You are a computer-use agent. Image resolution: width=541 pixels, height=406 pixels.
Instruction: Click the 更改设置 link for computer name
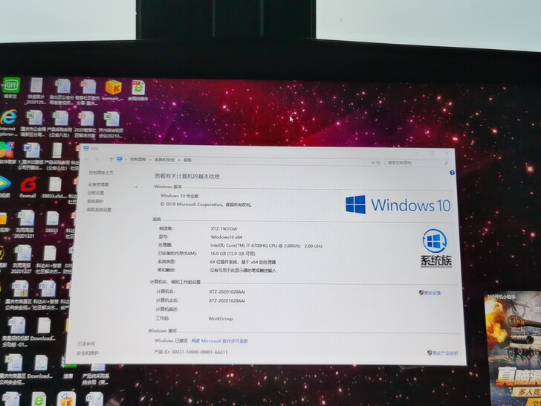pos(433,293)
